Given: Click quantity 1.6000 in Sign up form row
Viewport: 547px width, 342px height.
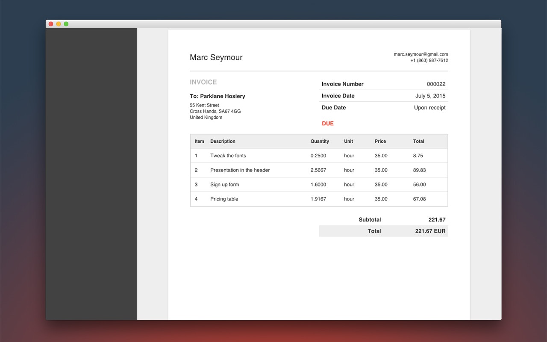Looking at the screenshot, I should coord(318,185).
